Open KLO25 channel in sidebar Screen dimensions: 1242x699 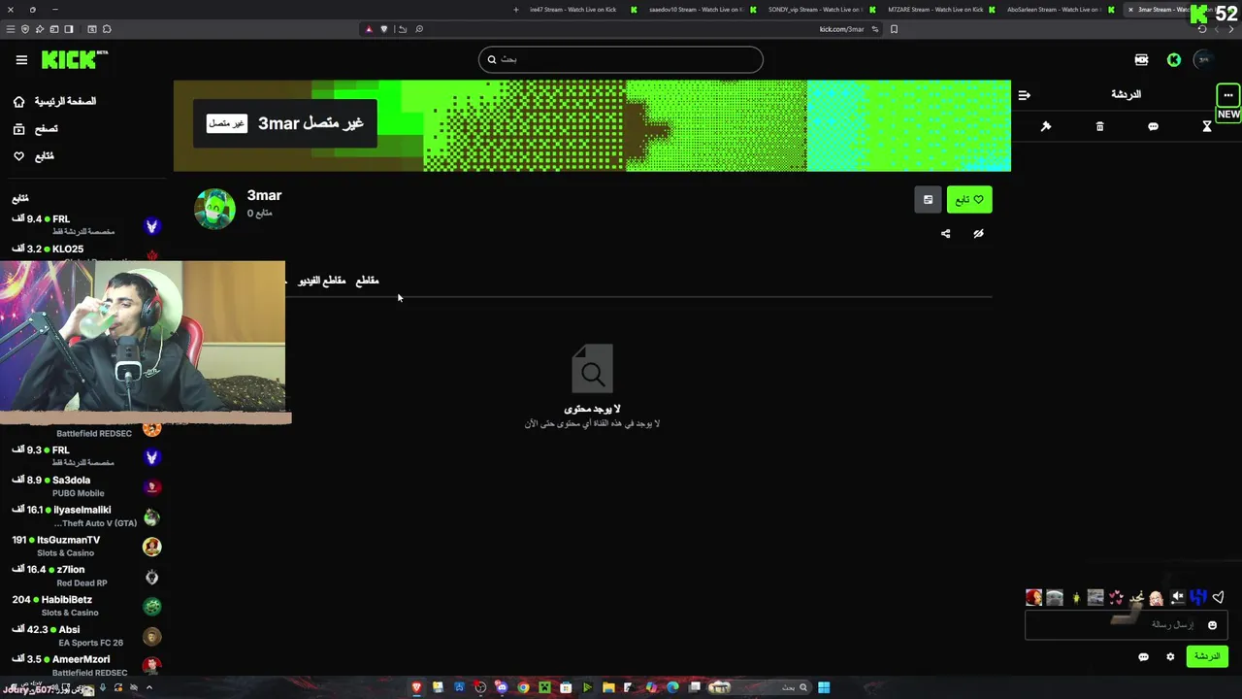85,251
